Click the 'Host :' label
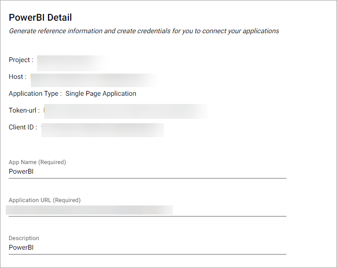337x268 pixels. (18, 77)
